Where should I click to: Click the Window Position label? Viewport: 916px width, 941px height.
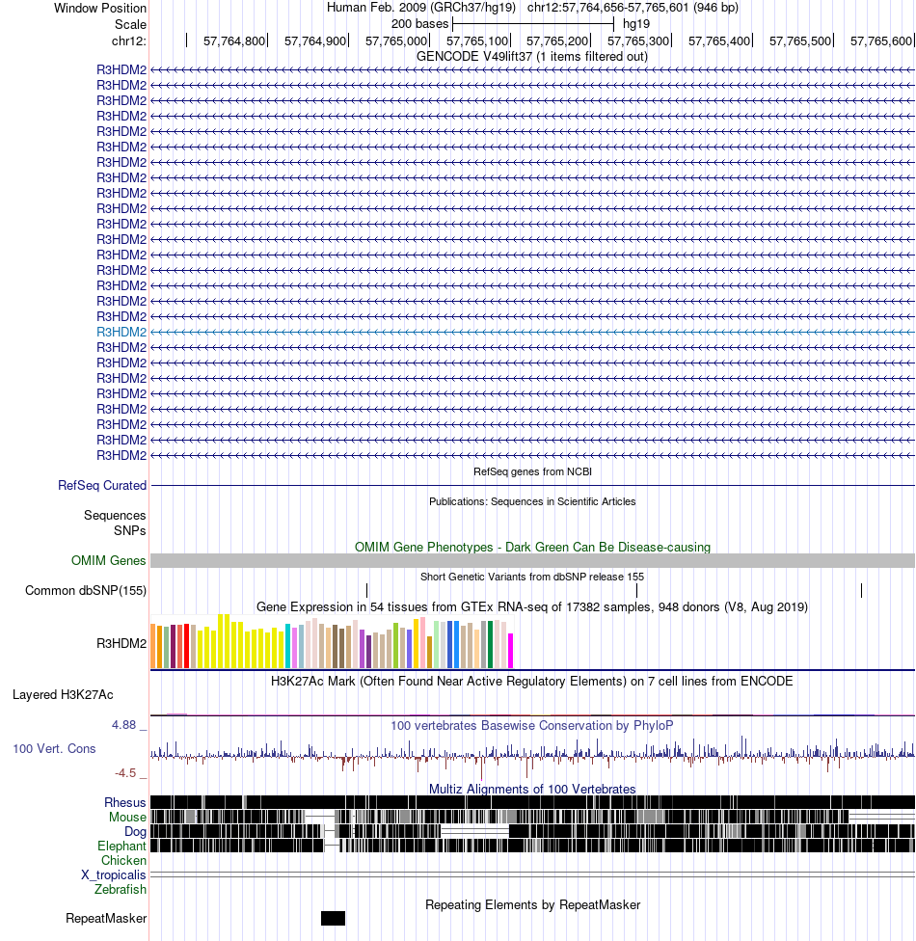click(x=100, y=8)
